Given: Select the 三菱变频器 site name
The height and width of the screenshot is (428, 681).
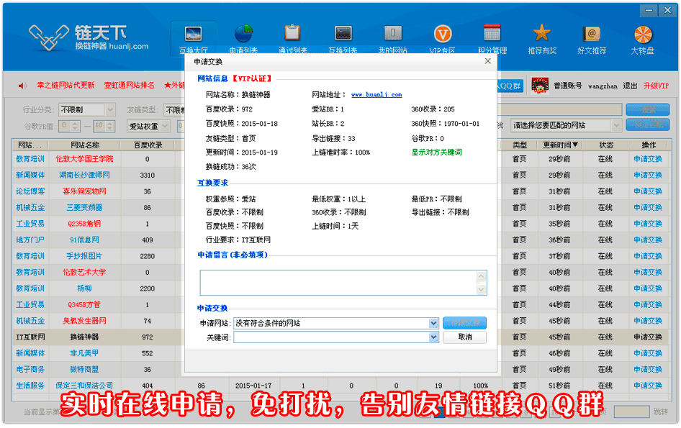Looking at the screenshot, I should click(x=84, y=207).
